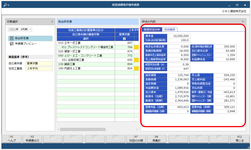
Task: Click yellow marker on 190 内装仕上工事 row
Action: pyautogui.click(x=136, y=68)
